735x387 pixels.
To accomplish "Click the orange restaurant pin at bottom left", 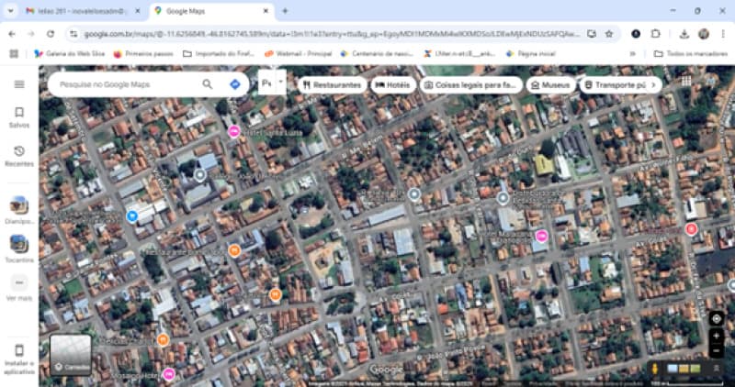I will 163,339.
